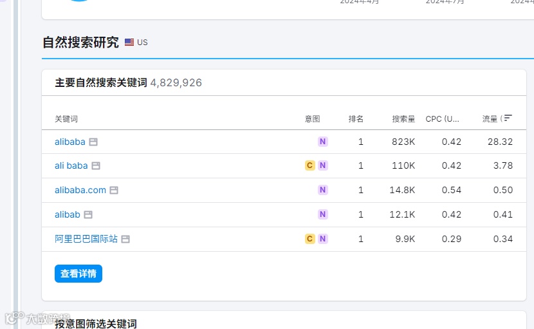This screenshot has height=329, width=534.
Task: Open SERP icon beside alibaba.com keyword
Action: coord(114,190)
